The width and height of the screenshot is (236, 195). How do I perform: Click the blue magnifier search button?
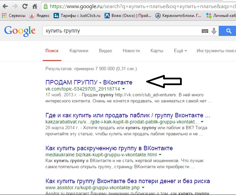click(228, 31)
